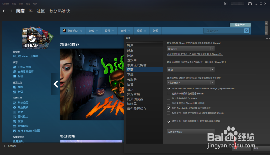Click the store search magnifier icon
270x155 pixels.
pos(247,31)
